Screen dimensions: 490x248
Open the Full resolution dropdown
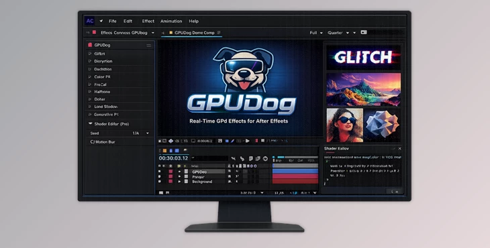(x=316, y=33)
